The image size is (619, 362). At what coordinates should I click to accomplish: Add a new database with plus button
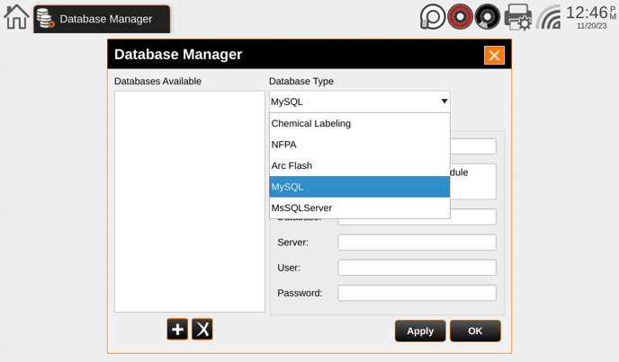click(177, 330)
